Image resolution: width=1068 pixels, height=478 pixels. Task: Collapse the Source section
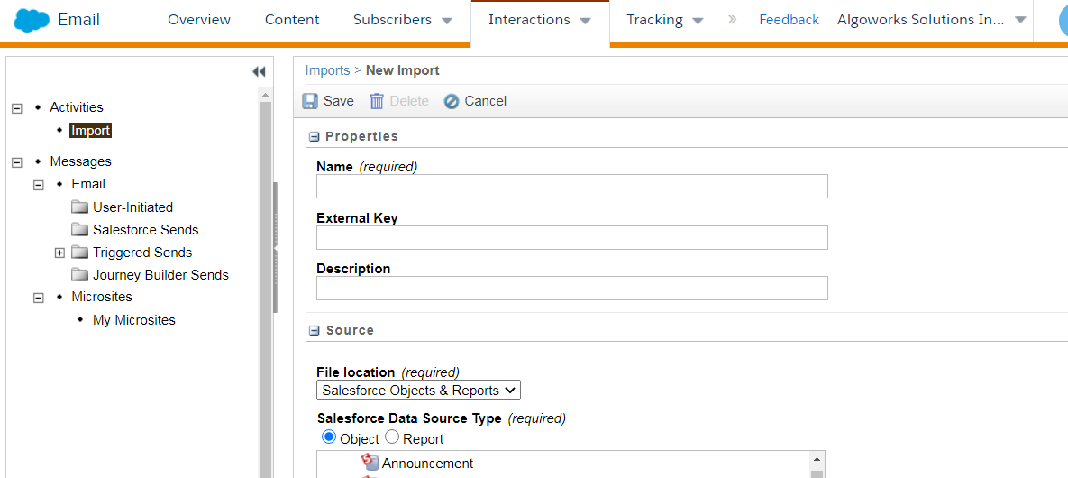pyautogui.click(x=315, y=331)
